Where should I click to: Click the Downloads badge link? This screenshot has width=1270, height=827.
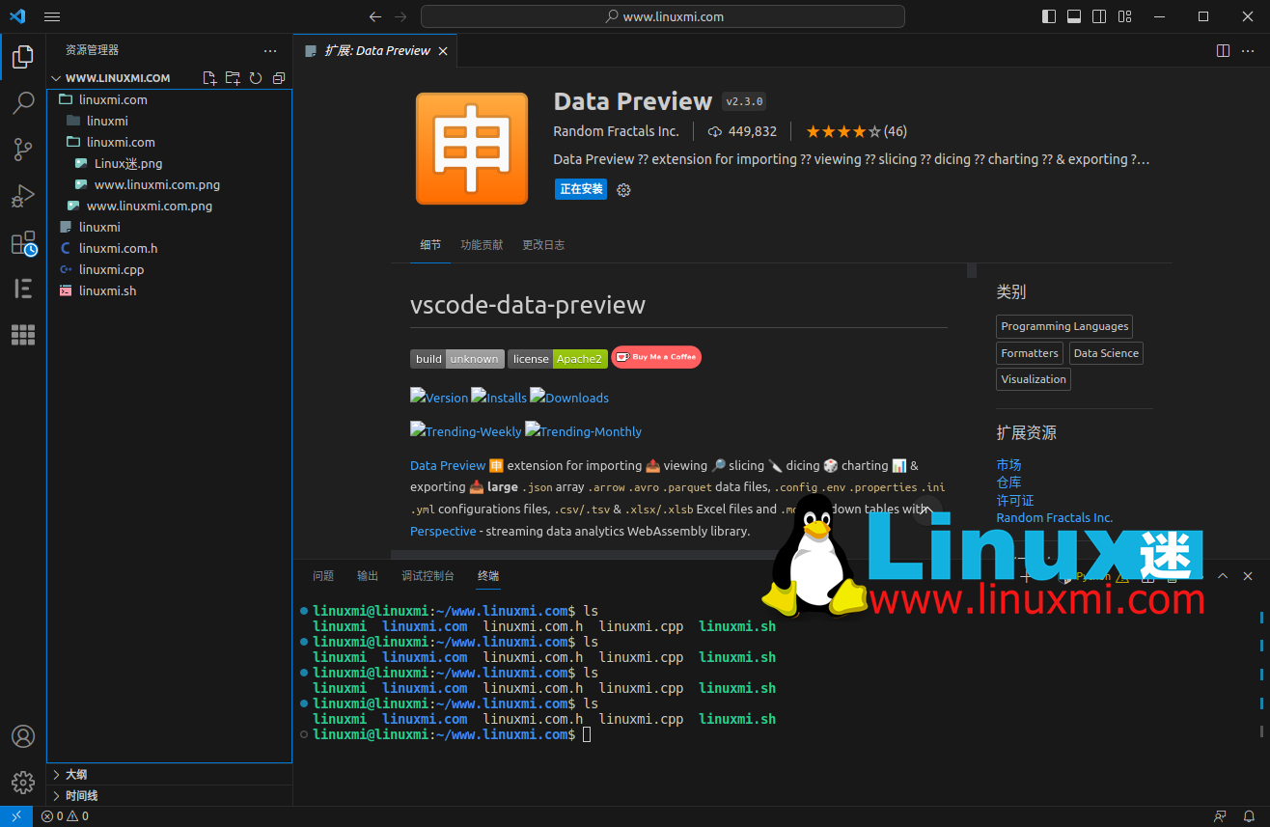[569, 398]
